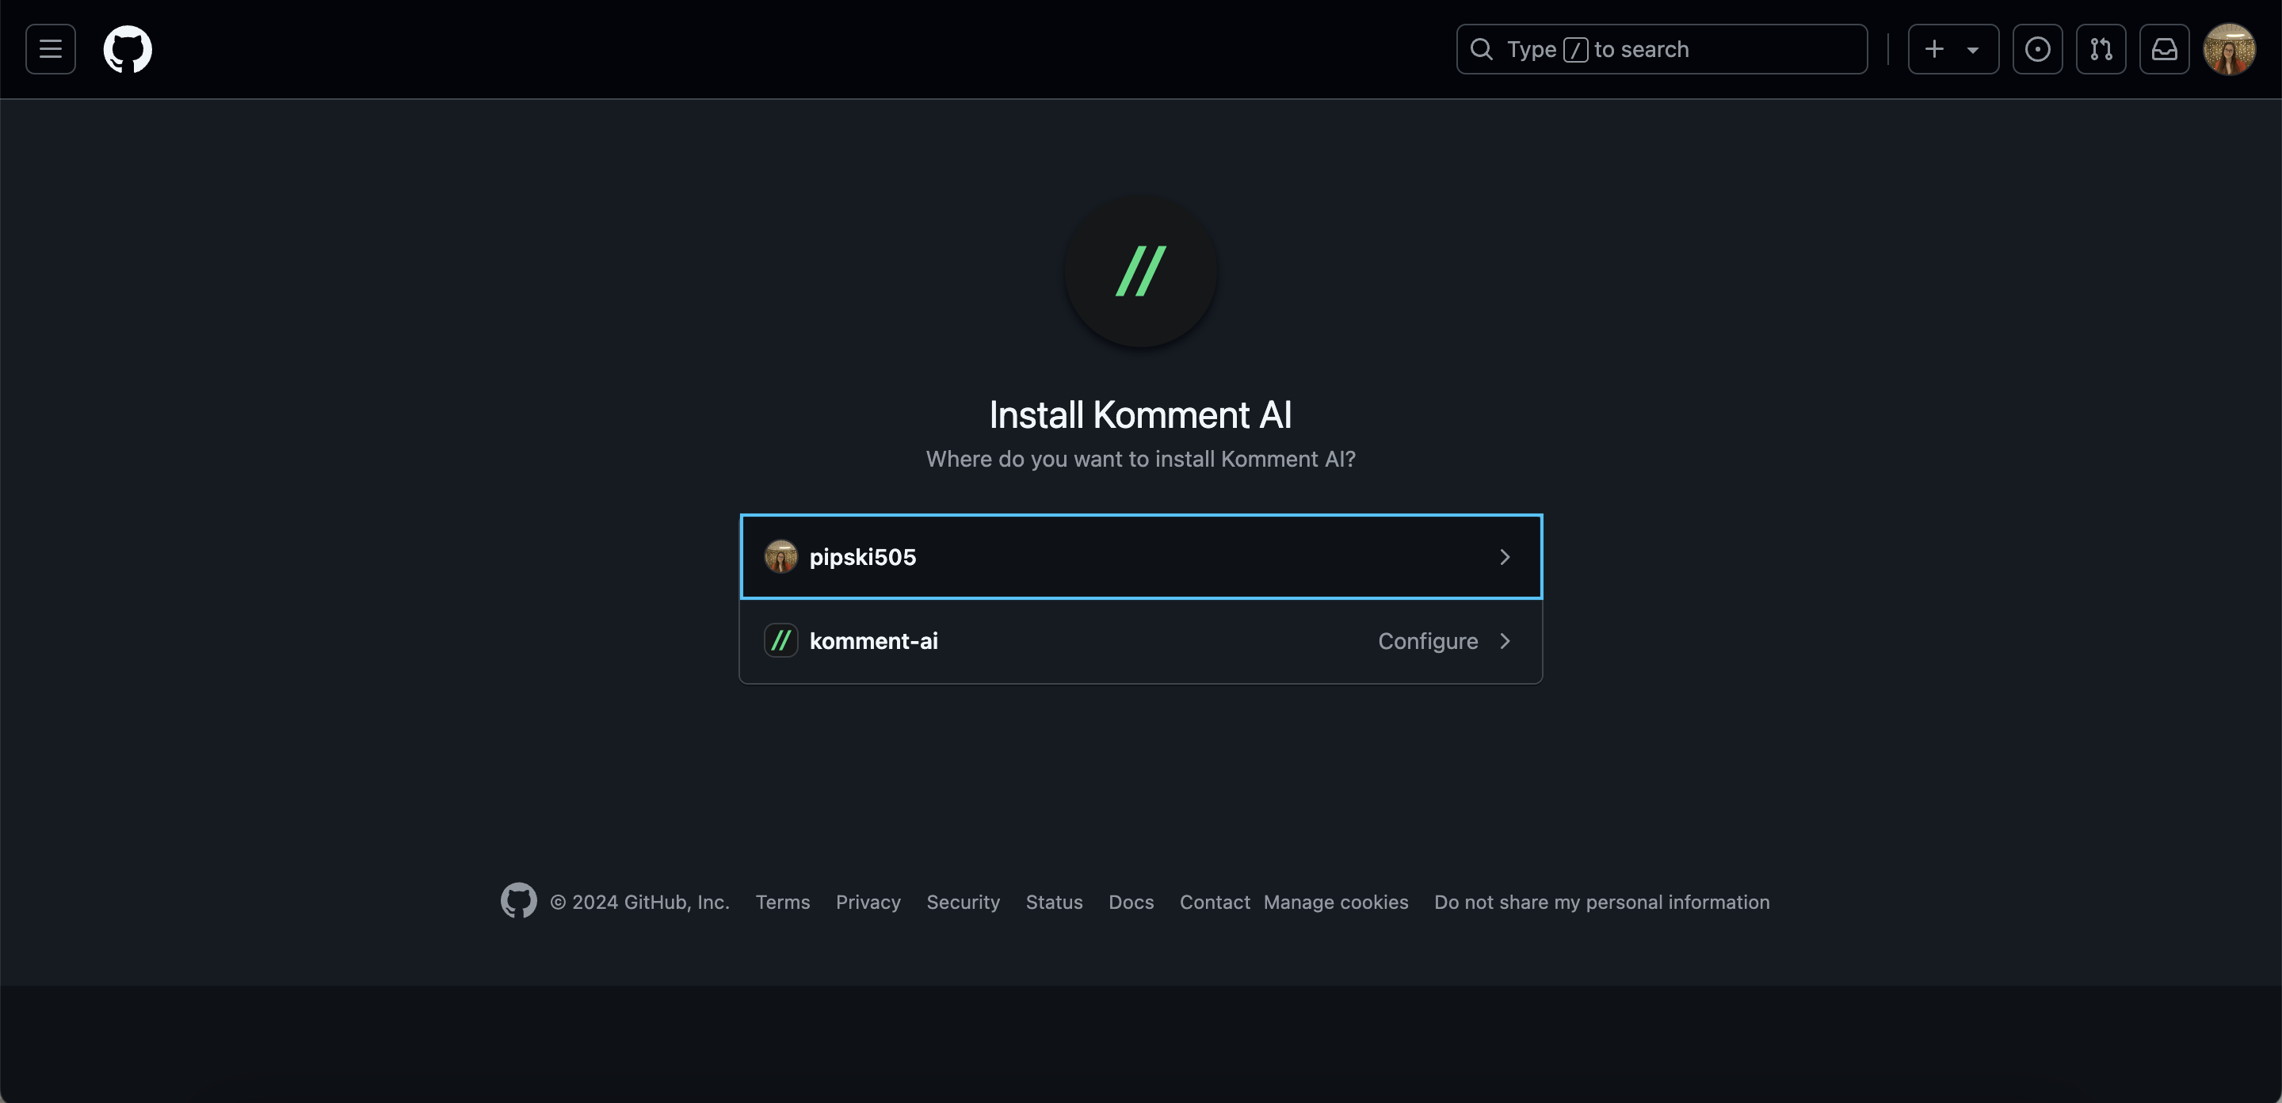Click the komment-ai organization icon
Image resolution: width=2282 pixels, height=1103 pixels.
click(x=781, y=640)
